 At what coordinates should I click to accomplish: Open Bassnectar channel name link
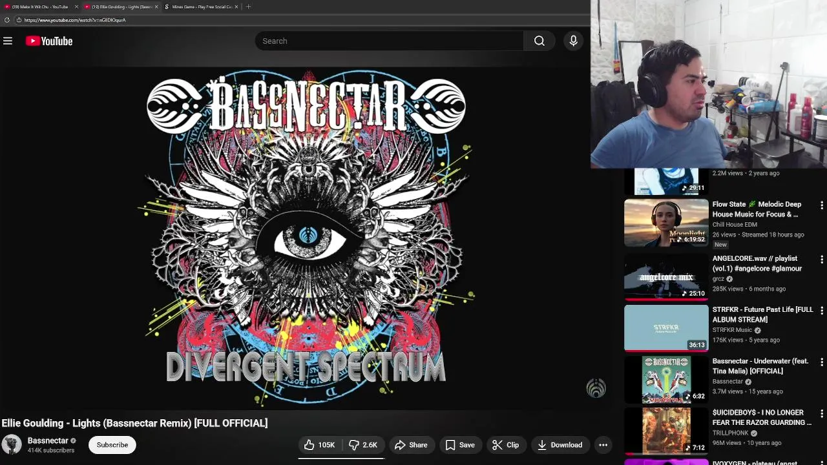tap(48, 440)
